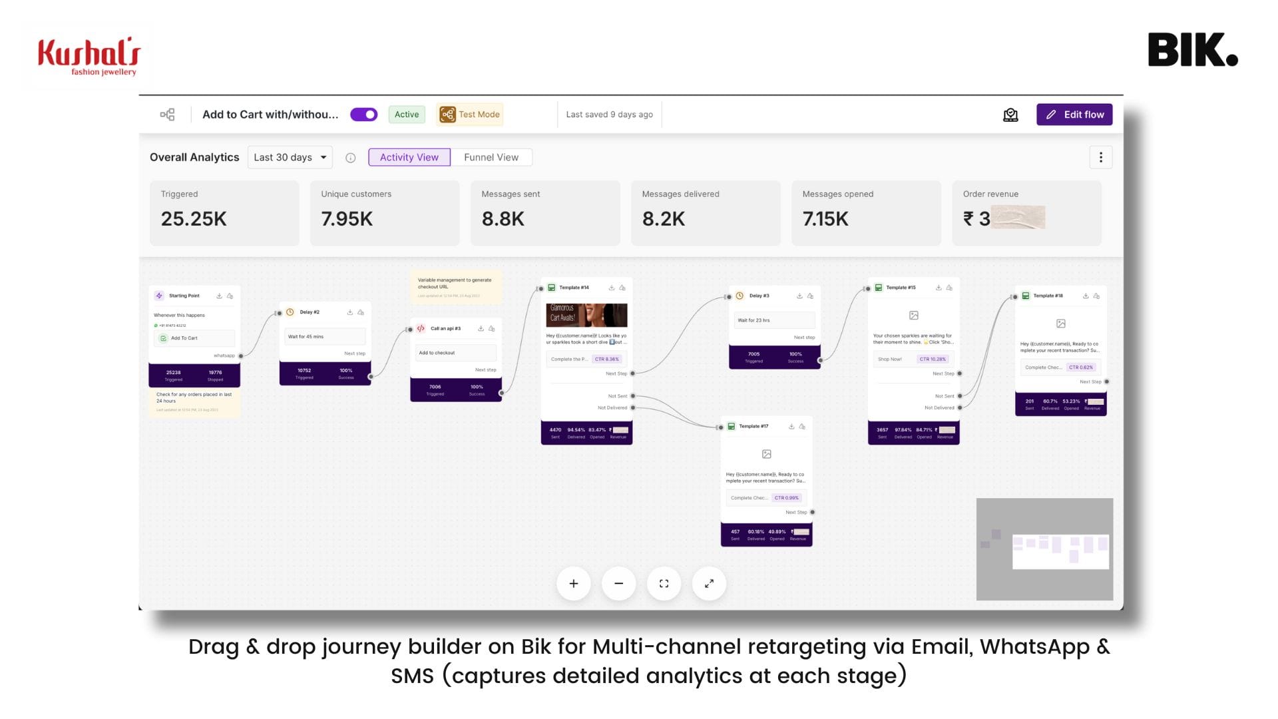The width and height of the screenshot is (1278, 719).
Task: Click the three-dot overflow menu icon
Action: coord(1101,157)
